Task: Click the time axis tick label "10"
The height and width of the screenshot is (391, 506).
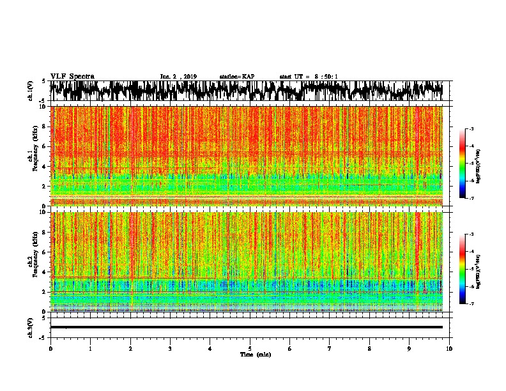Action: [x=449, y=349]
